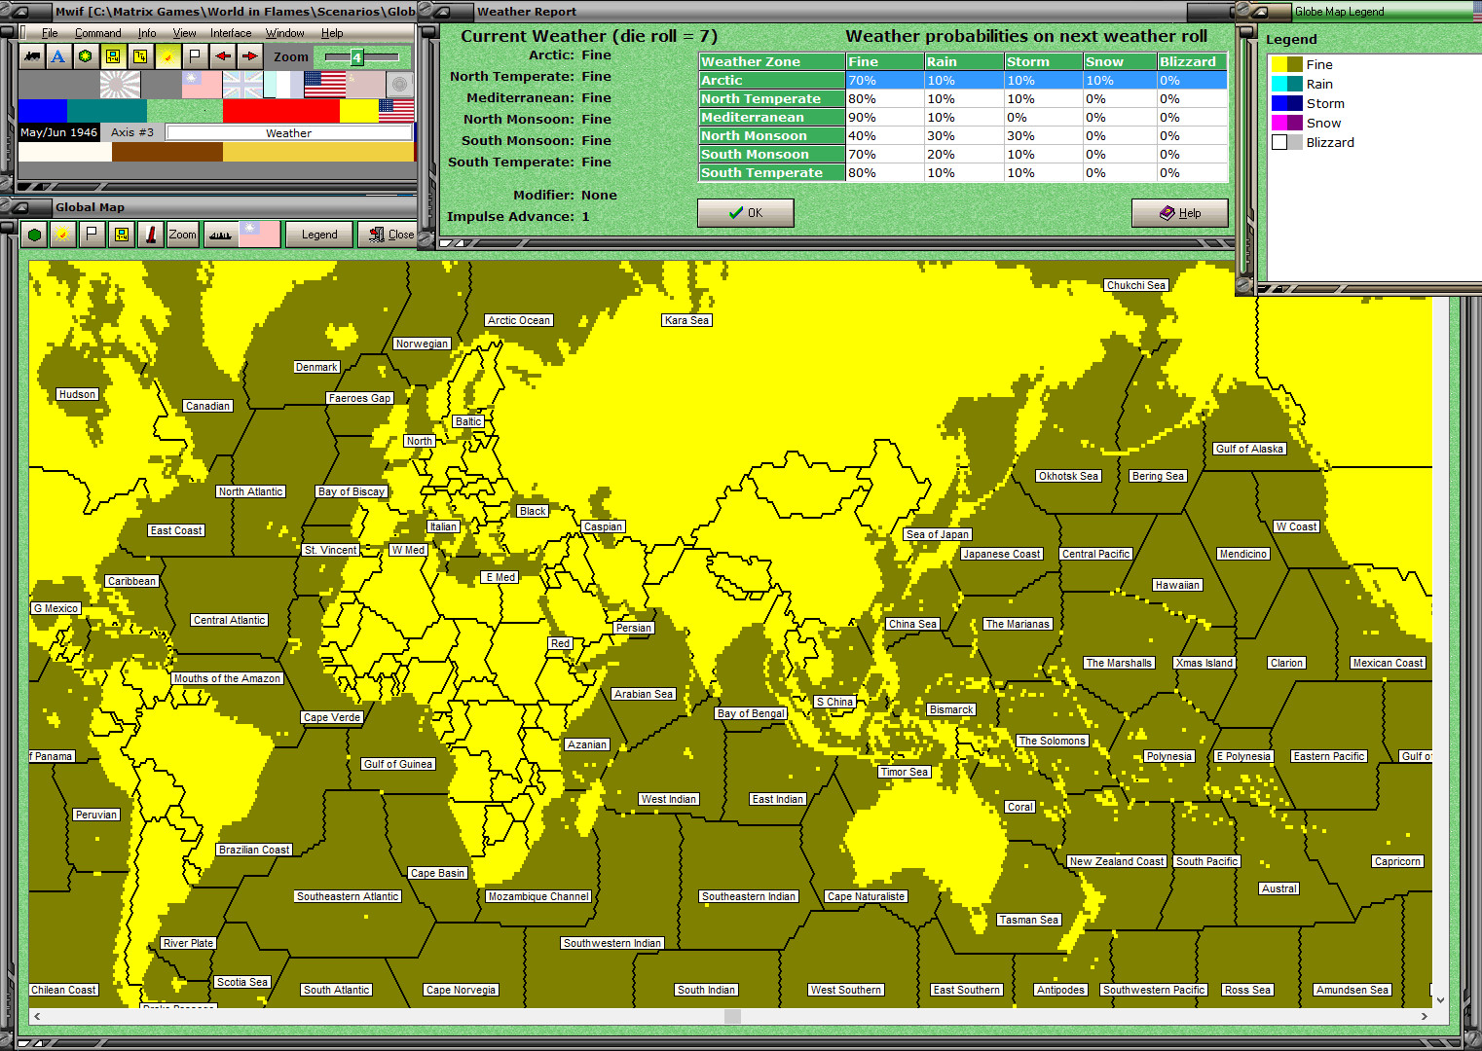Viewport: 1482px width, 1051px height.
Task: Click the Chinese flag in Global Map toolbar
Action: (259, 235)
